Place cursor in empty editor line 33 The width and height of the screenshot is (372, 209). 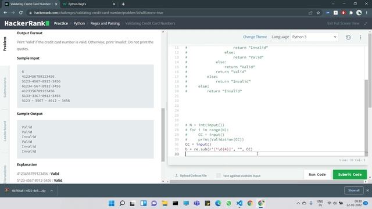pyautogui.click(x=275, y=154)
